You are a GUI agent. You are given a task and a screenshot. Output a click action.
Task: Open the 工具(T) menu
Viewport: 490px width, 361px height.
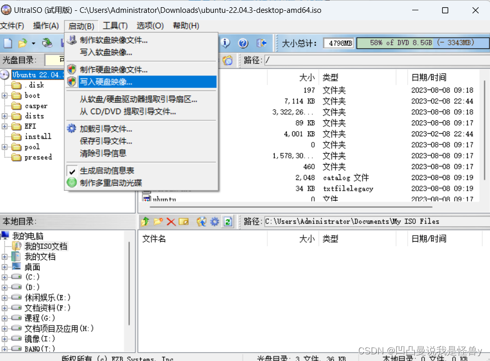[x=115, y=26]
